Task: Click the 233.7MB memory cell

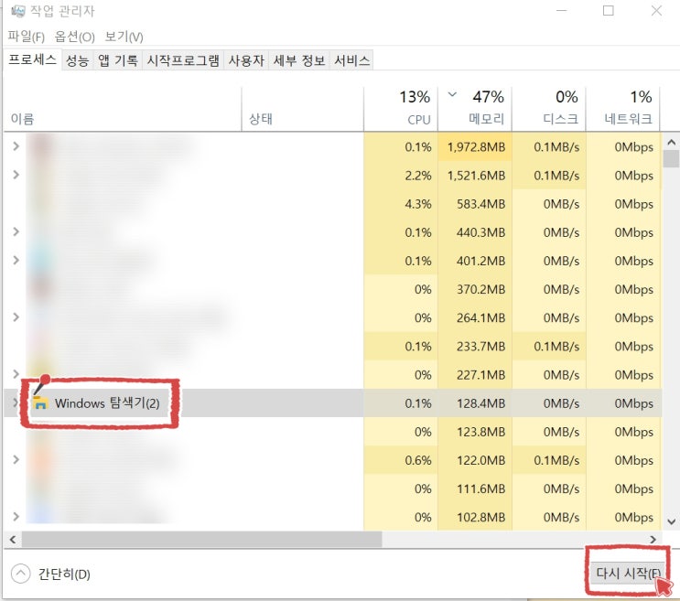Action: click(x=475, y=346)
